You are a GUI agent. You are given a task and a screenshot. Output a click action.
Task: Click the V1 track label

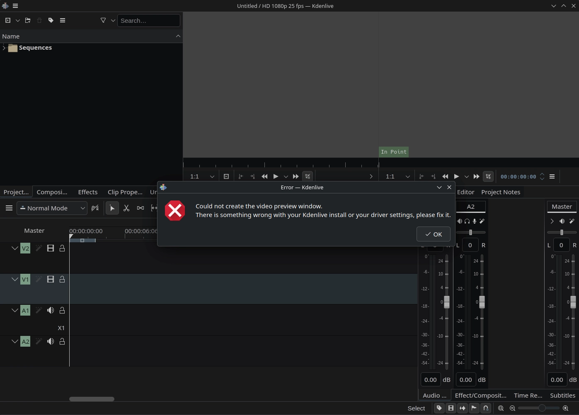25,279
